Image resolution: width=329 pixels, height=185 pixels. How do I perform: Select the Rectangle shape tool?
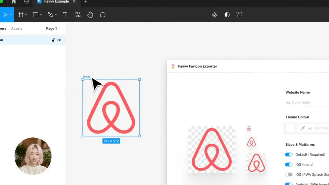35,15
